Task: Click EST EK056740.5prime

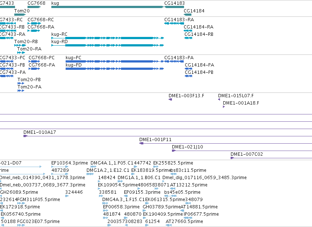Action: pyautogui.click(x=3, y=218)
